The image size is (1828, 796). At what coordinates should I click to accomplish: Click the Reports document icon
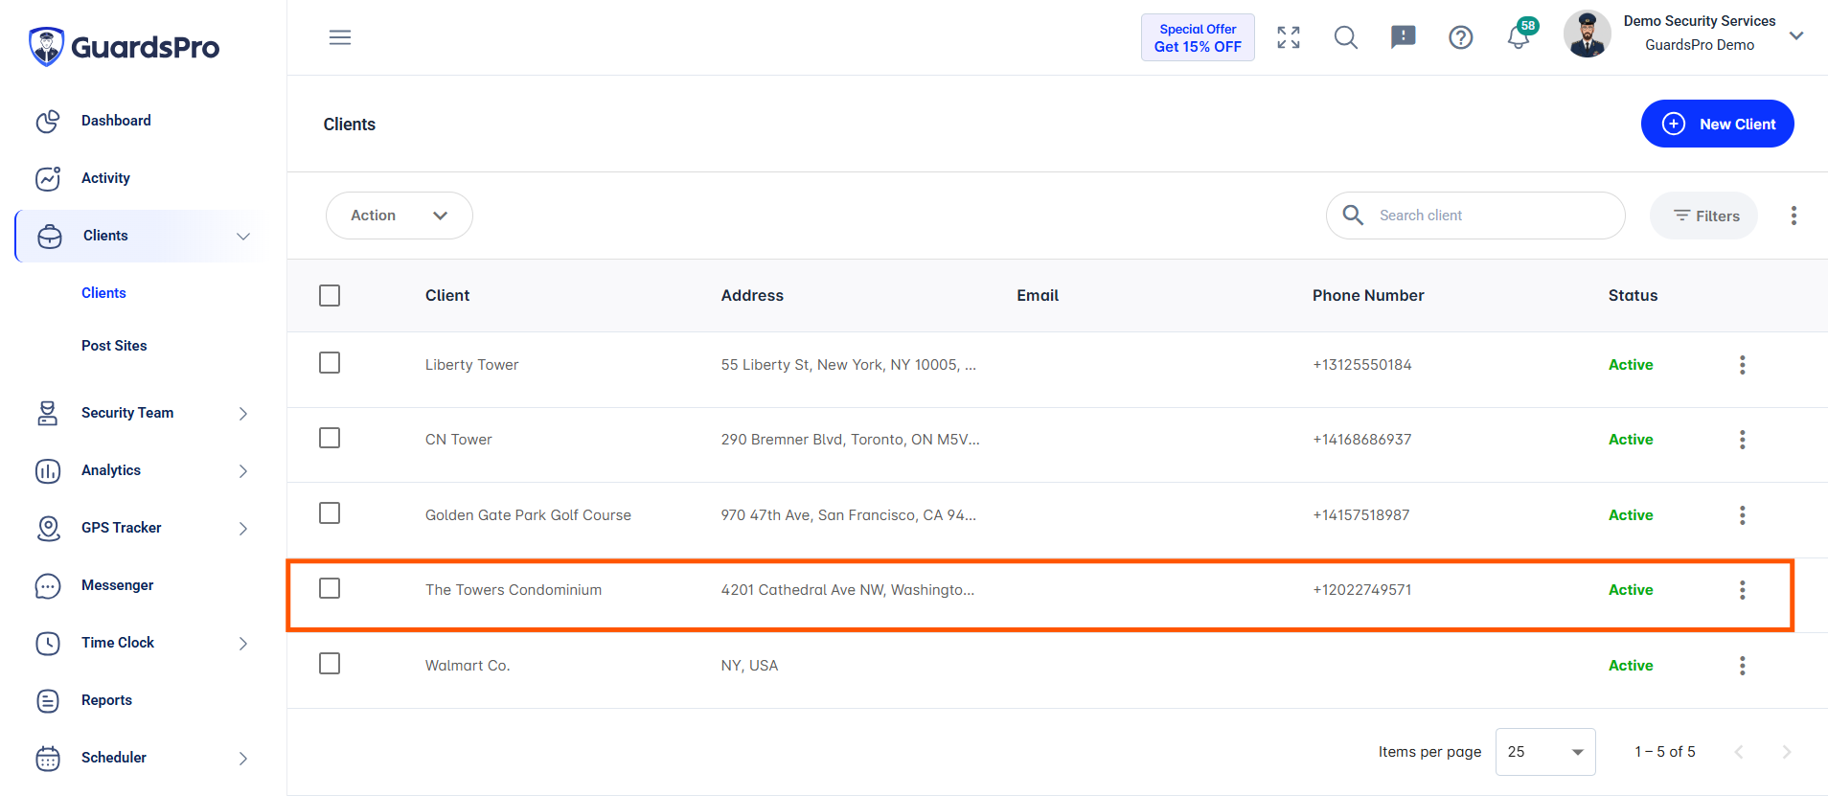[x=48, y=700]
